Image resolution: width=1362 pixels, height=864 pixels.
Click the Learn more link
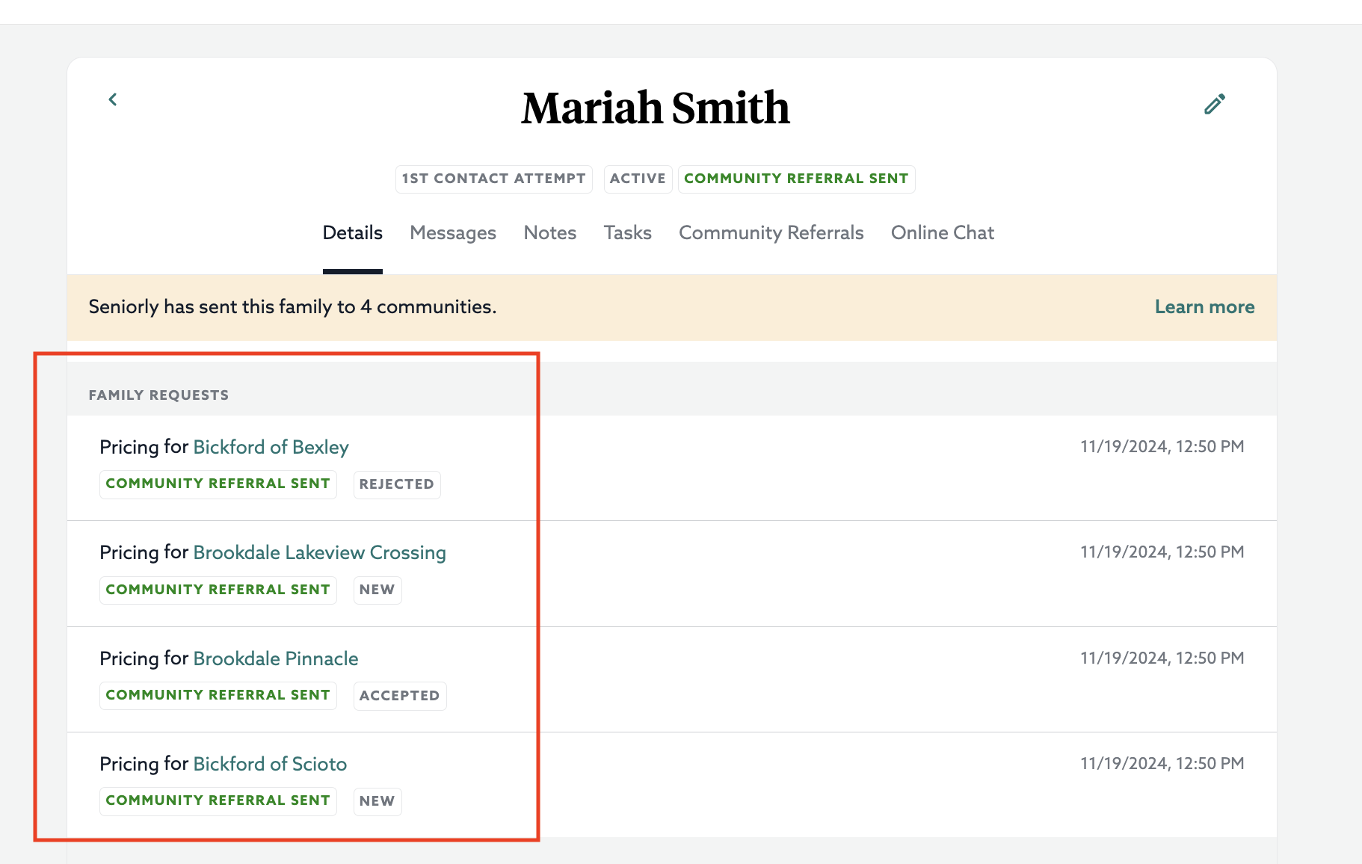click(x=1205, y=307)
